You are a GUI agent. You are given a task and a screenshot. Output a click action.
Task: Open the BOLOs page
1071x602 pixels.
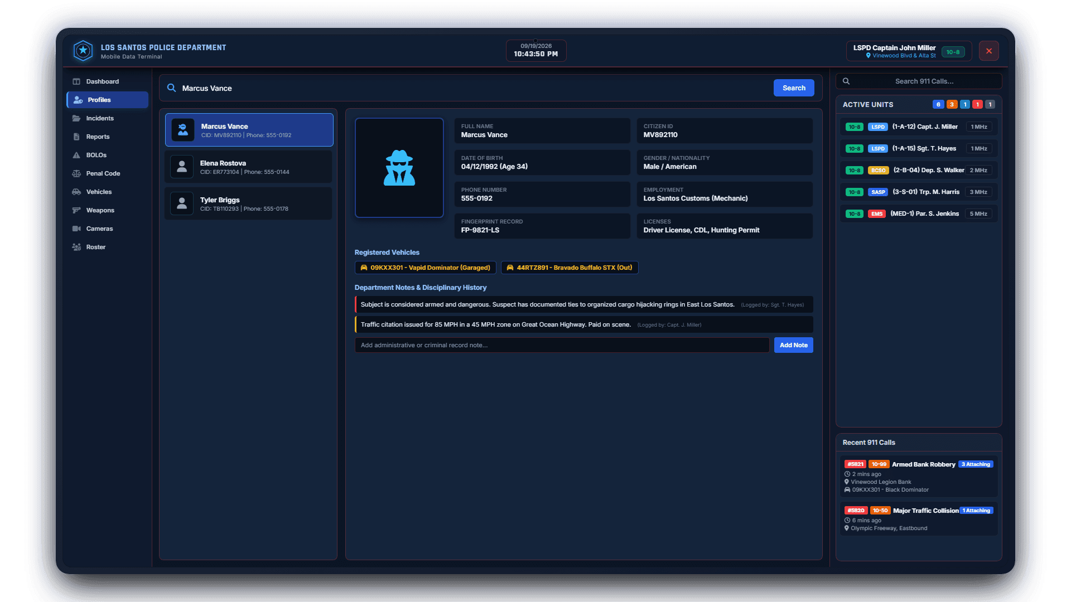[x=107, y=155]
